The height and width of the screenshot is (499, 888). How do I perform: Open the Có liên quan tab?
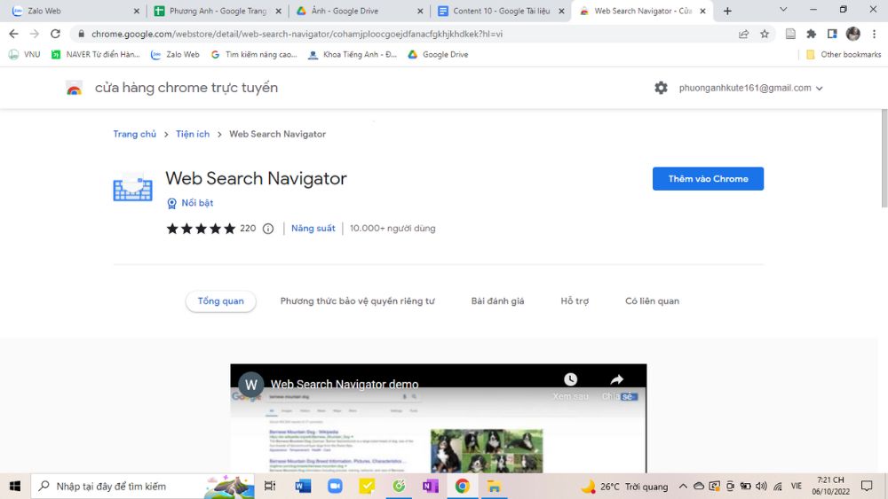point(652,301)
